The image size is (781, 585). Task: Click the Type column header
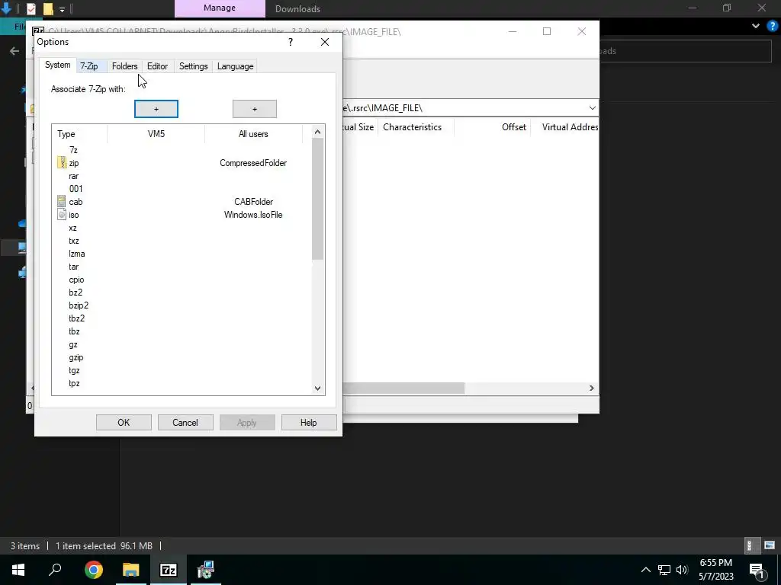click(x=79, y=134)
